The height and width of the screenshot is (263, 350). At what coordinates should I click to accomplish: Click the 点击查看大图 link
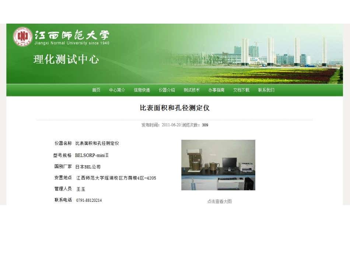click(220, 201)
